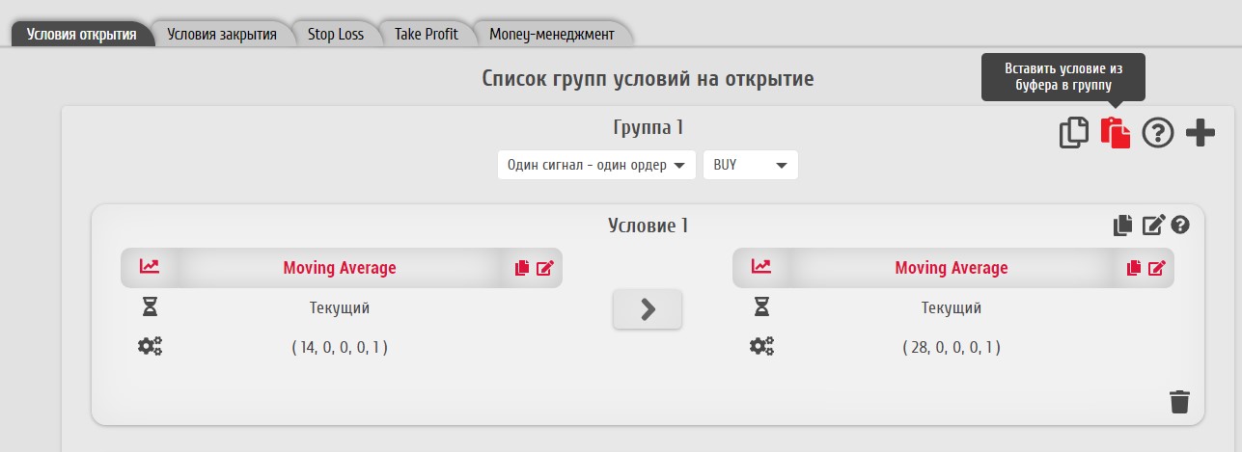Select the 'Money-менеджмент' tab
This screenshot has height=452, width=1242.
[x=551, y=34]
